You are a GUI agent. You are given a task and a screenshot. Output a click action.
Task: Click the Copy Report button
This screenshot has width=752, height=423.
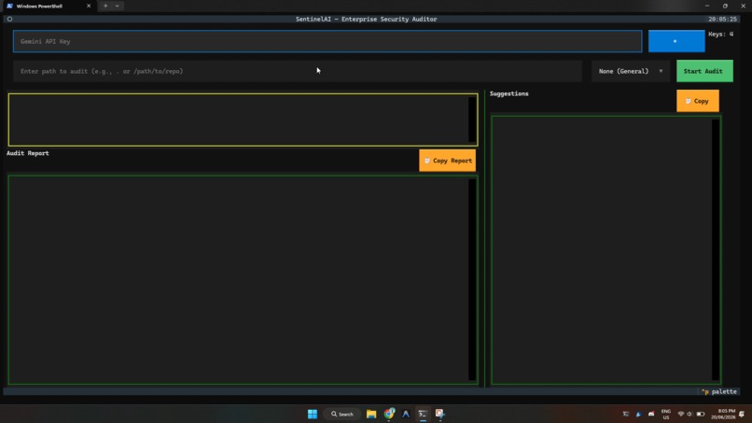tap(447, 161)
